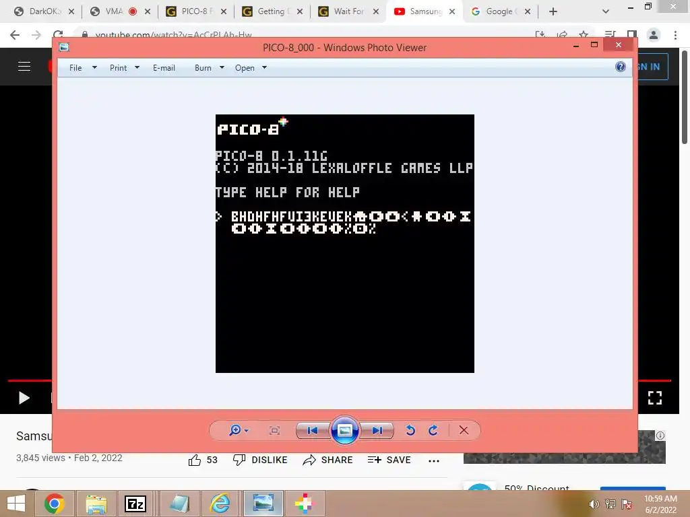
Task: Enter YouTube fullscreen mode
Action: (x=655, y=398)
